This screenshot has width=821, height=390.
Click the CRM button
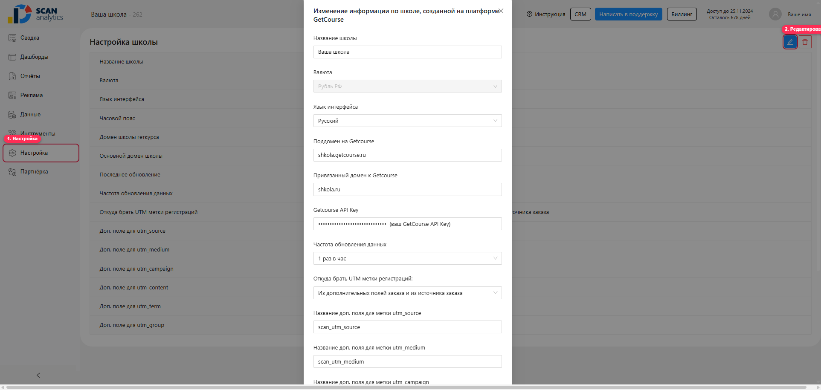pyautogui.click(x=580, y=14)
